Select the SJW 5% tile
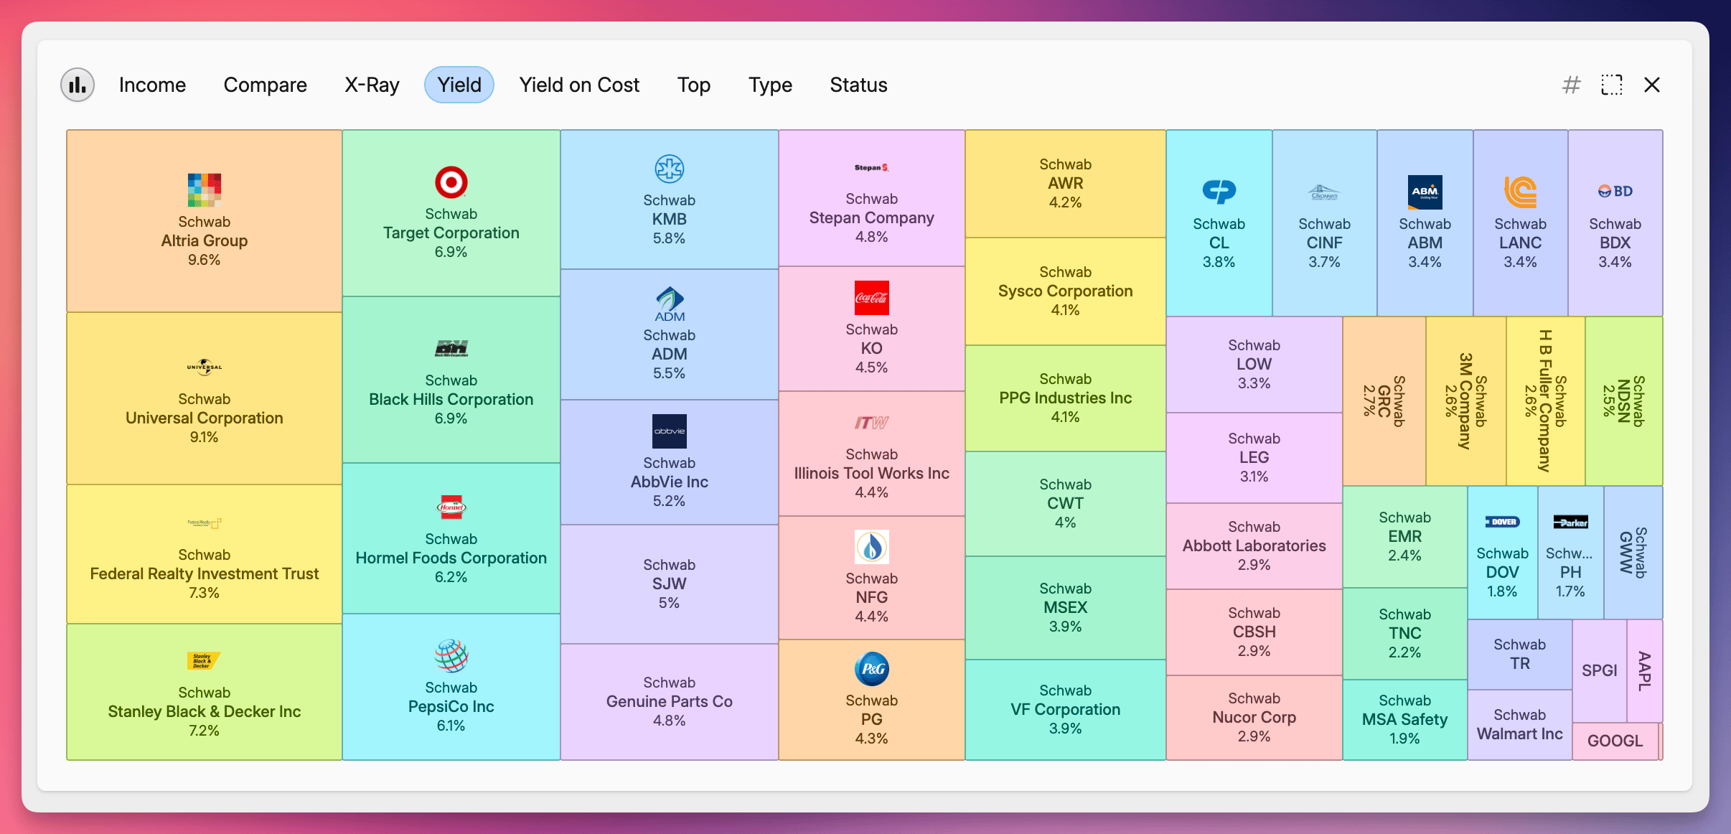Image resolution: width=1731 pixels, height=834 pixels. point(670,584)
